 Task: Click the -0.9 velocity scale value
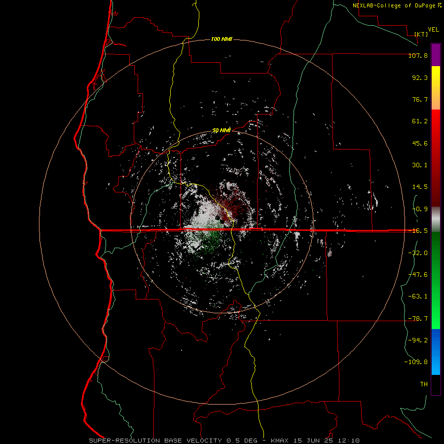click(420, 209)
